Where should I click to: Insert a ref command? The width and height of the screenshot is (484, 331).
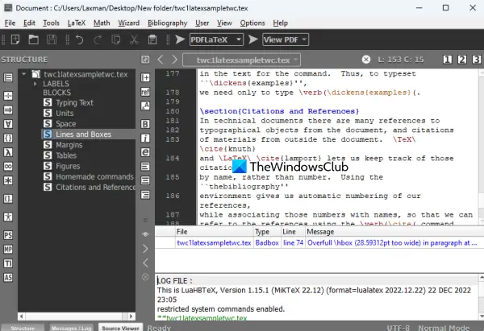point(145,92)
